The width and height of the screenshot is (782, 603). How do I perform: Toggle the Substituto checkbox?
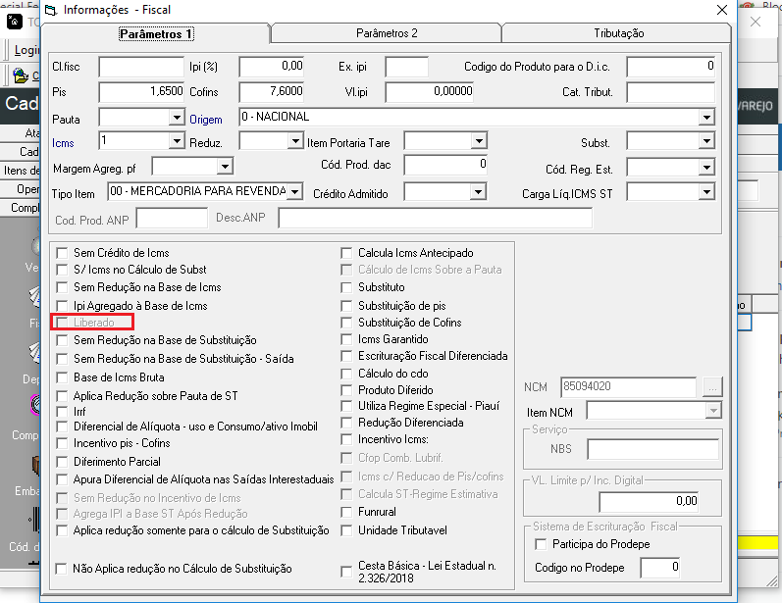click(x=346, y=287)
